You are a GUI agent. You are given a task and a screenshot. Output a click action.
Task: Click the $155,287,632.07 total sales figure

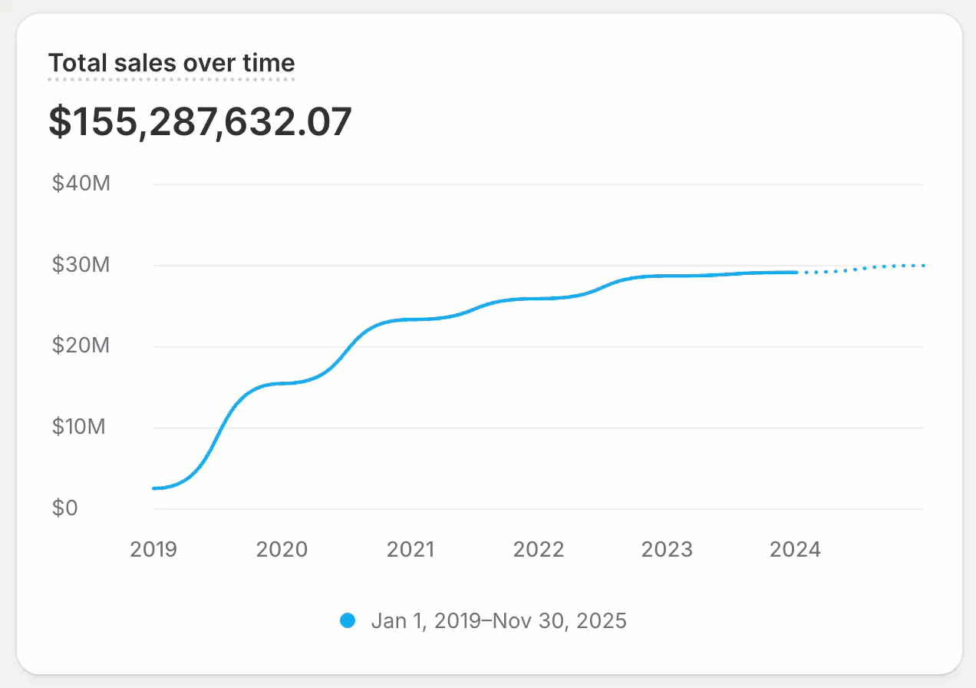(x=200, y=122)
